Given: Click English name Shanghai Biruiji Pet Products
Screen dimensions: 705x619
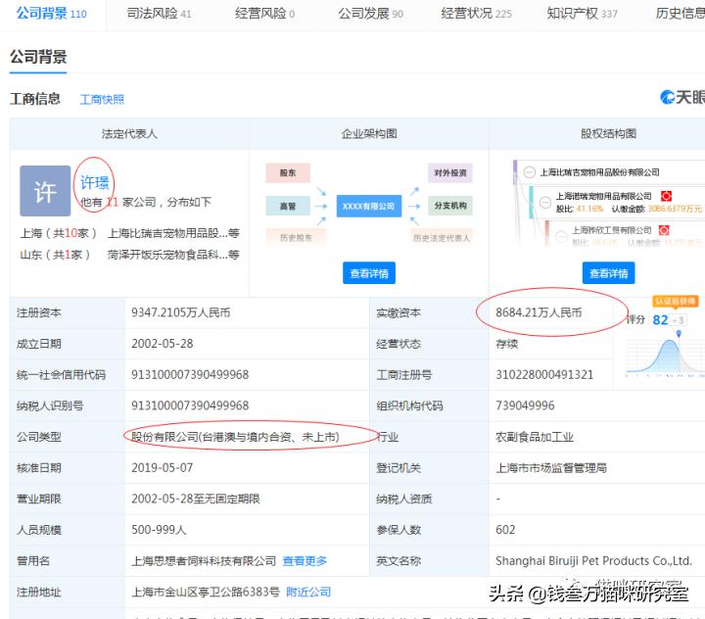Looking at the screenshot, I should tap(593, 561).
